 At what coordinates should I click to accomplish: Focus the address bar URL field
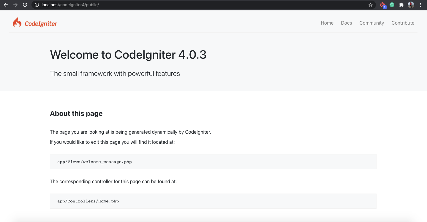[x=178, y=5]
